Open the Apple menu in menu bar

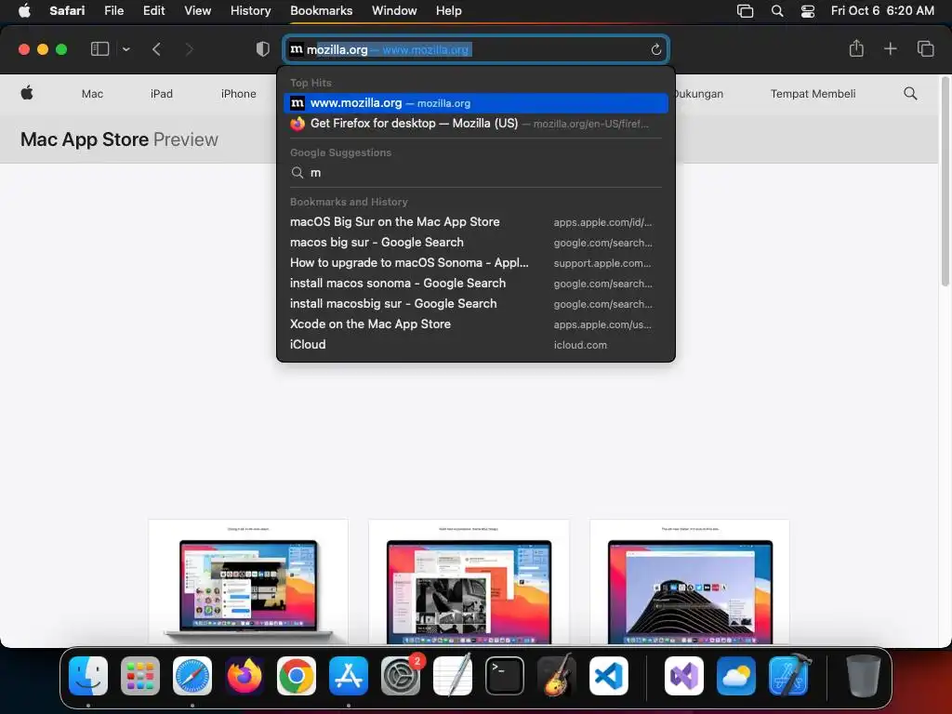click(24, 11)
